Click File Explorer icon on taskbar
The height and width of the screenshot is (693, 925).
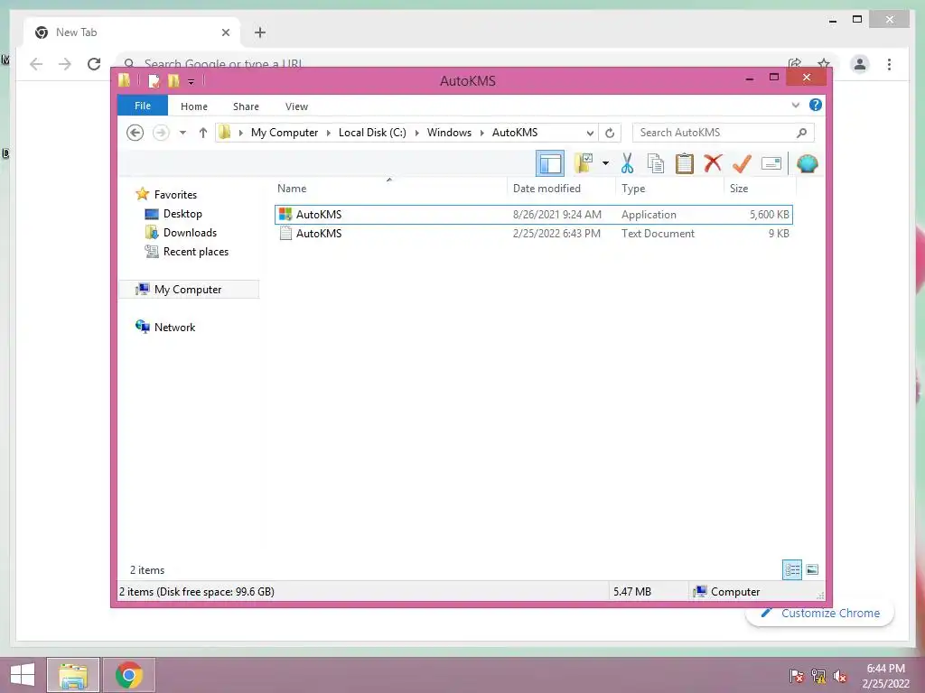(73, 675)
